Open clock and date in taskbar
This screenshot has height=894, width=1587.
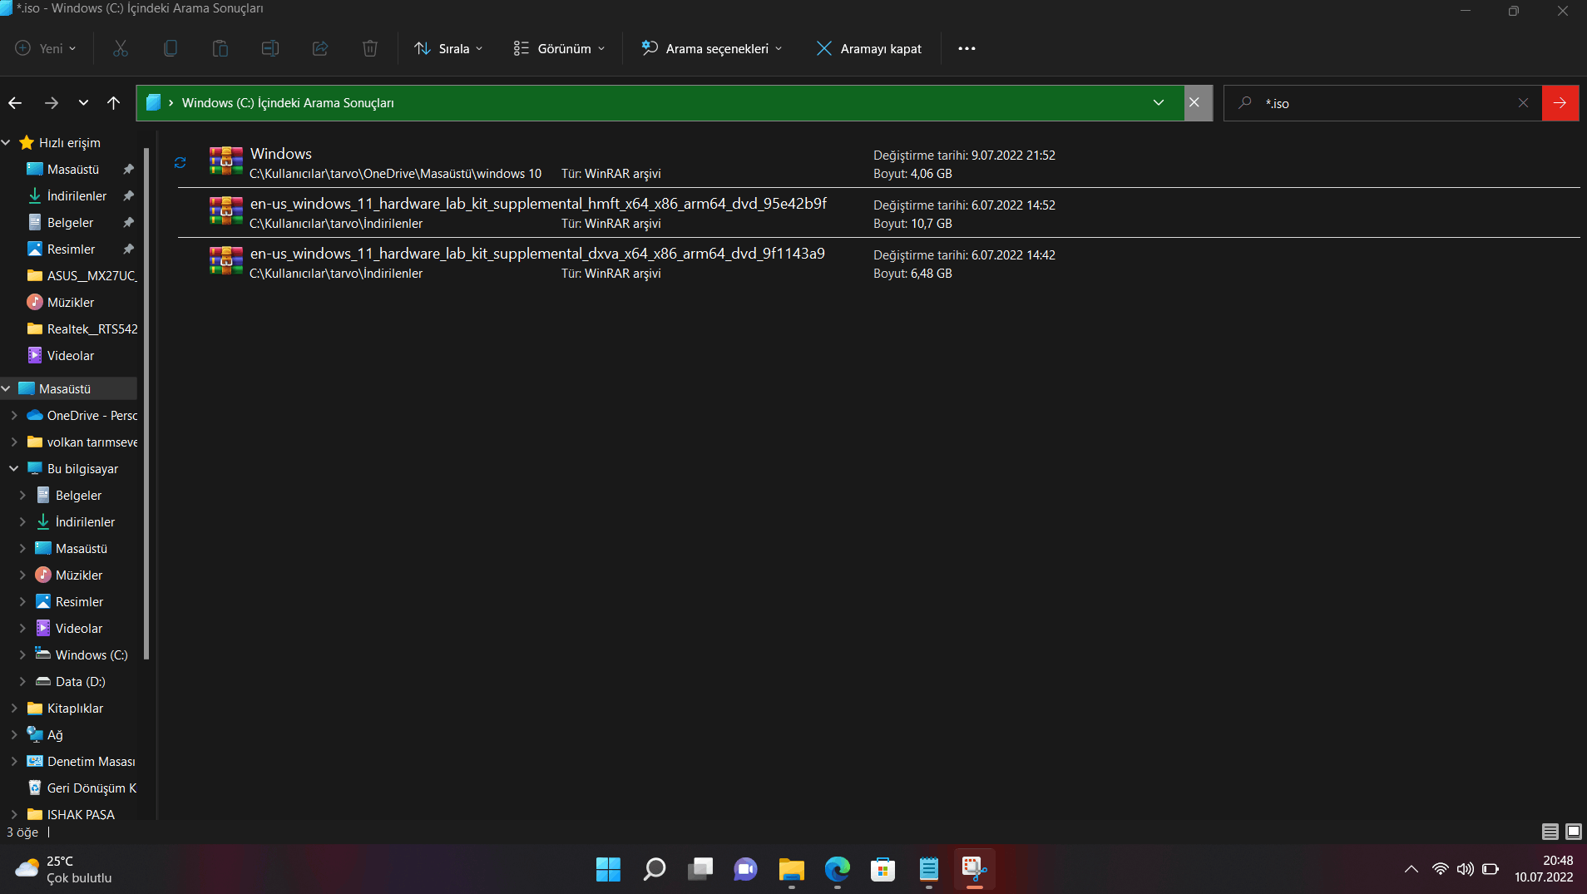(x=1544, y=869)
